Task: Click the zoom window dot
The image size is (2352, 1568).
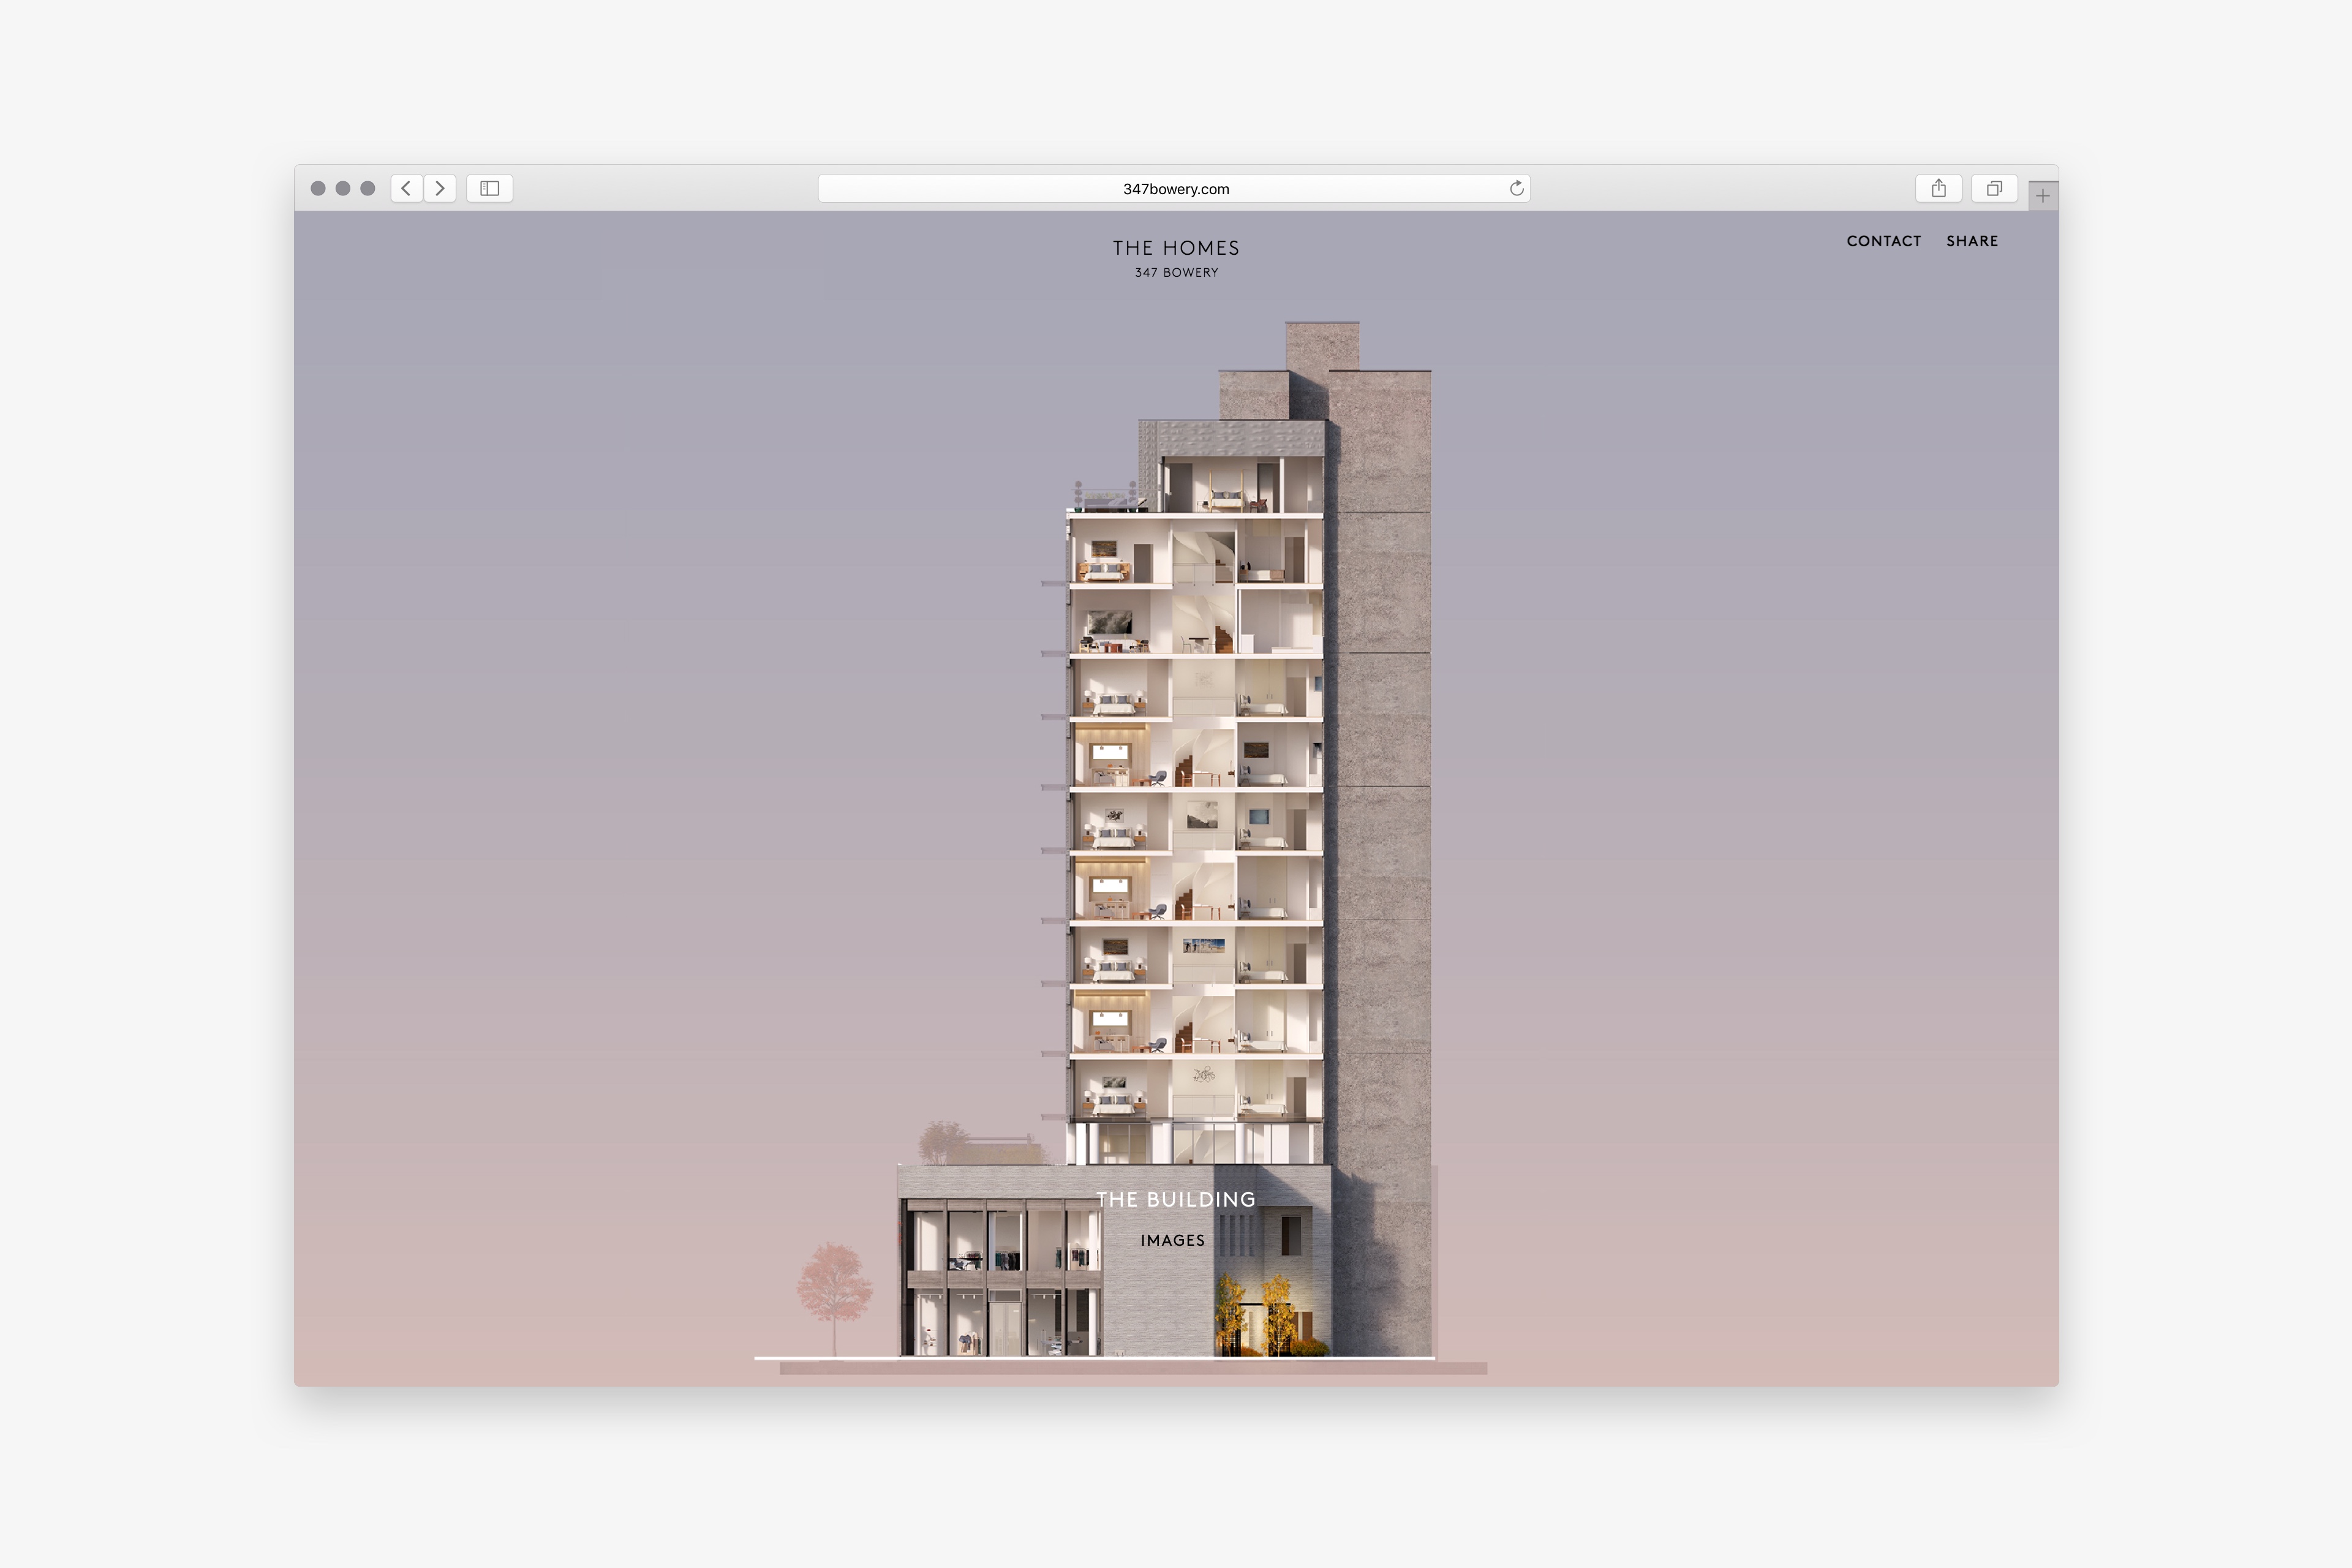Action: pyautogui.click(x=368, y=188)
